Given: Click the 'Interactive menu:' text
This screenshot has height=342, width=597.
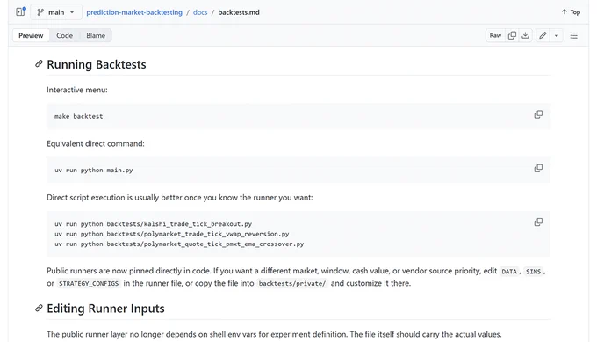Looking at the screenshot, I should click(77, 90).
